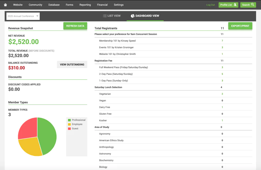This screenshot has height=170, width=261.
Task: Click the List View lines icon
Action: 105,16
